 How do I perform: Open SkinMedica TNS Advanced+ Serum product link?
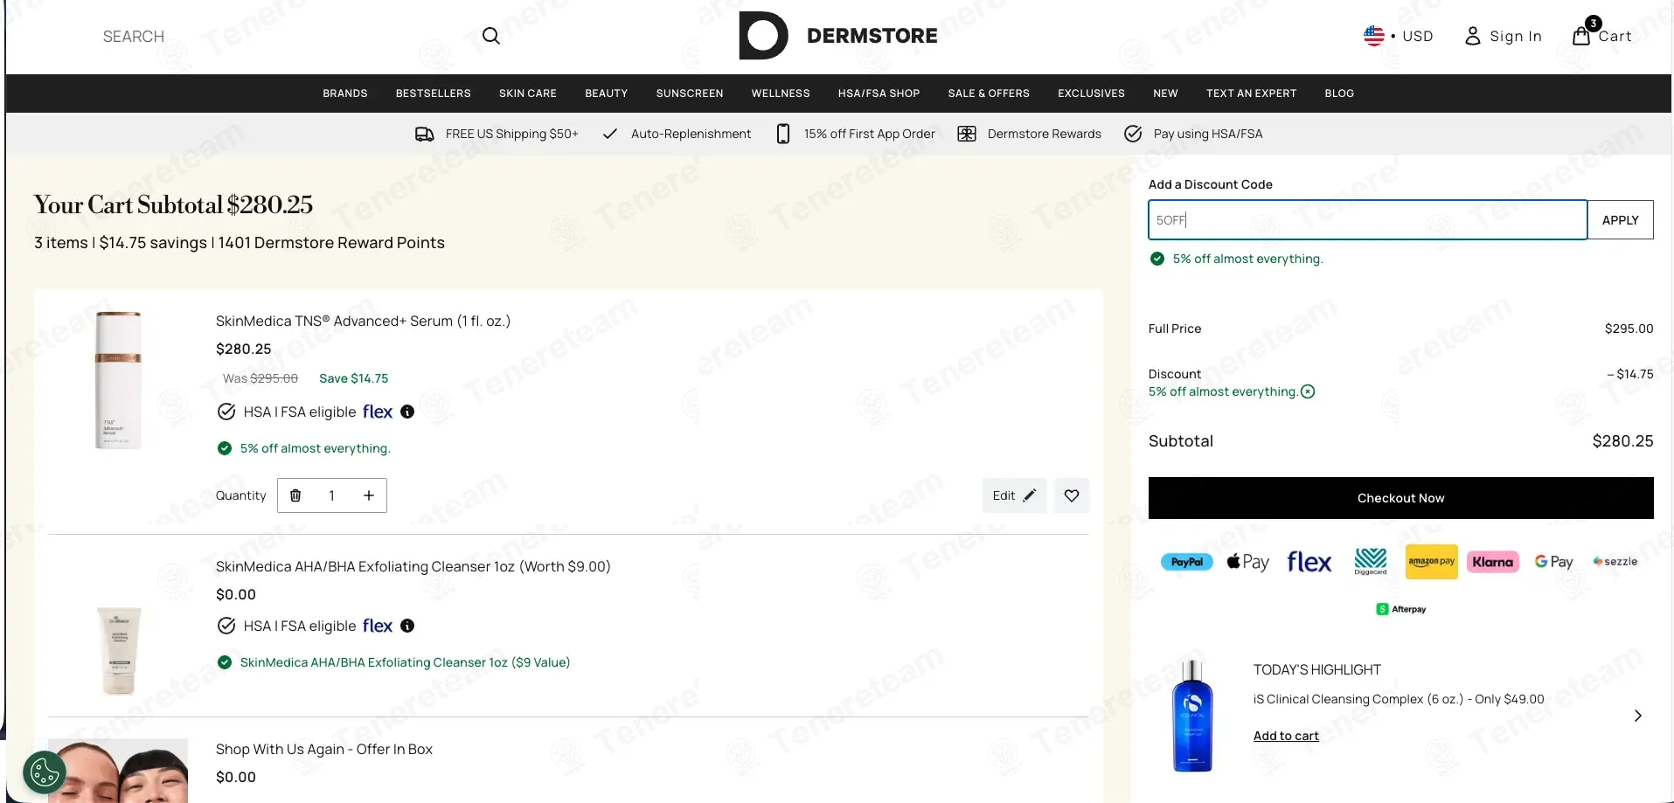click(x=363, y=321)
